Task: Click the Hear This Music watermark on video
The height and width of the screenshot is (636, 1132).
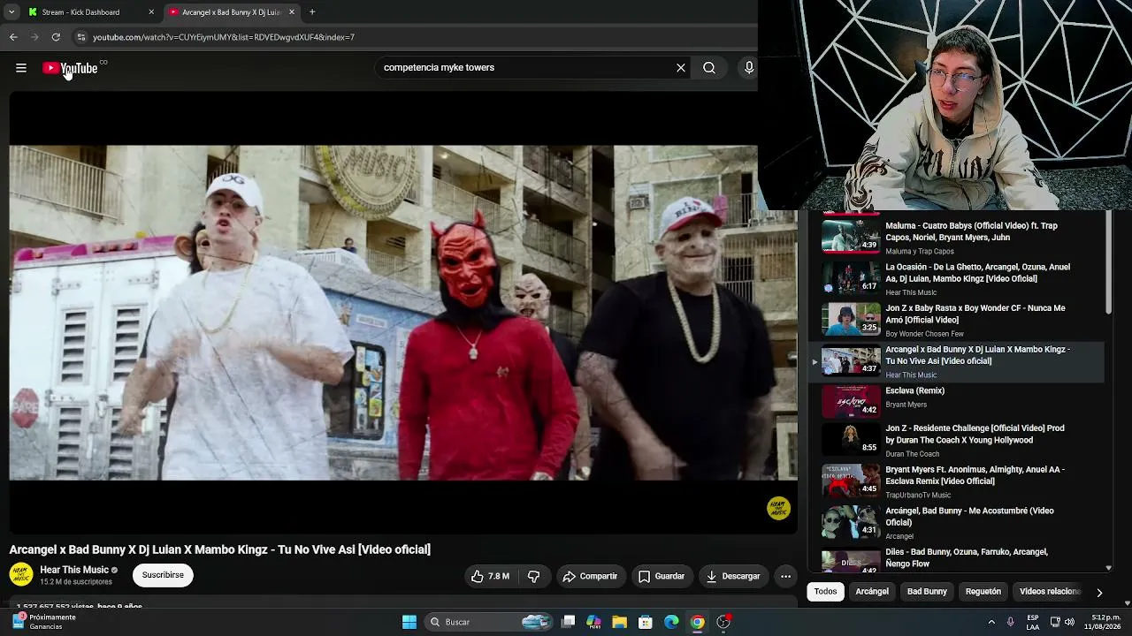Action: pos(778,508)
